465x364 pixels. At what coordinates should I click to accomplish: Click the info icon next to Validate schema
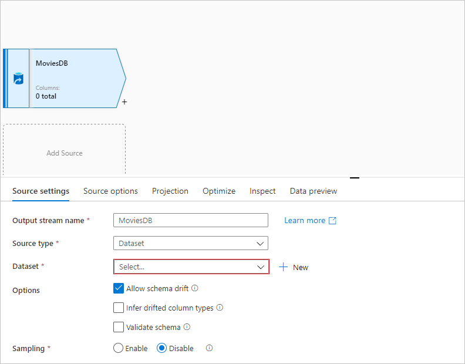[187, 327]
